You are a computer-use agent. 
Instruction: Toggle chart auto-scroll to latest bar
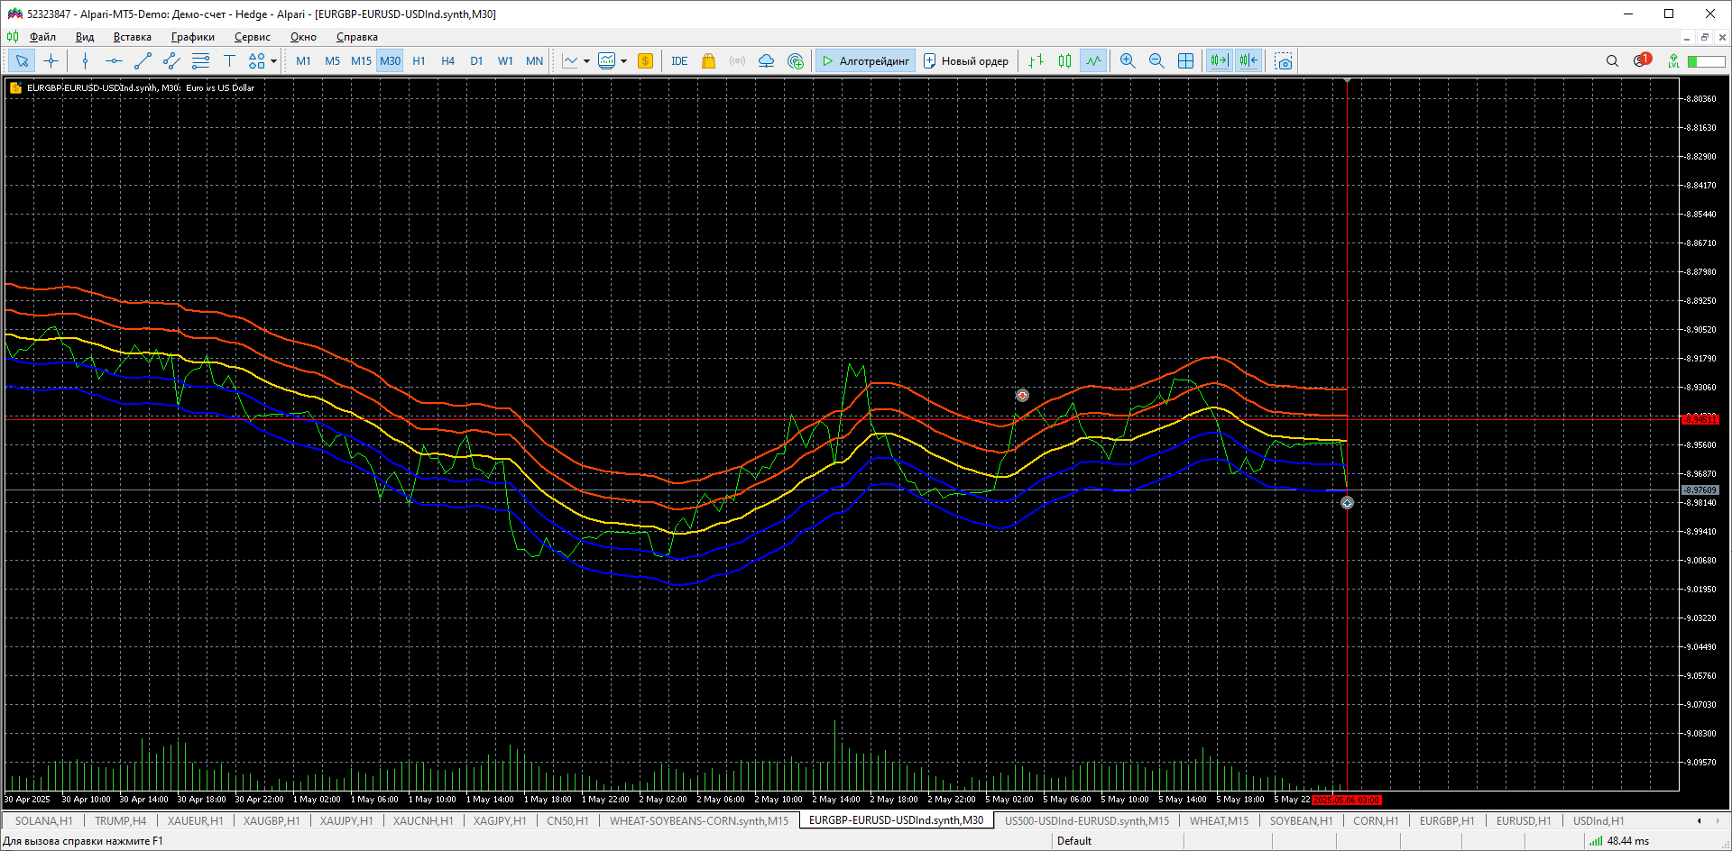click(x=1219, y=61)
